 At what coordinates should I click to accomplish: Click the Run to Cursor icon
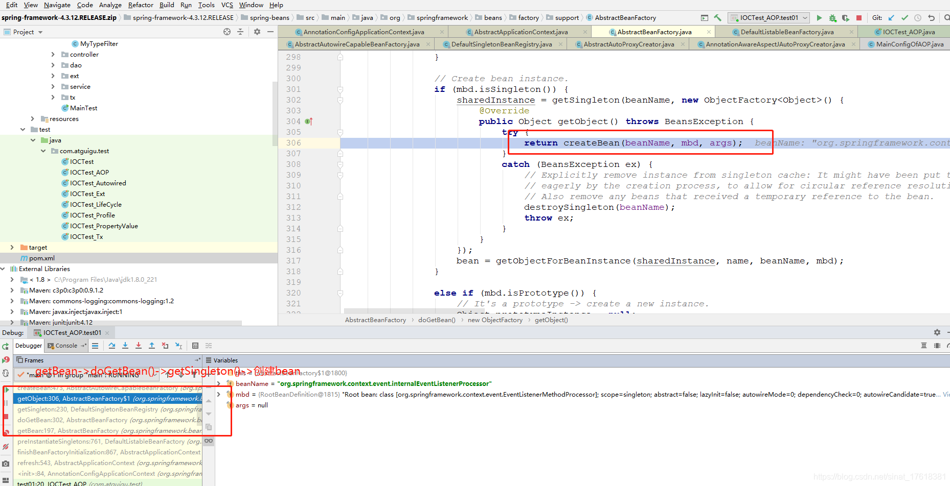(x=178, y=346)
